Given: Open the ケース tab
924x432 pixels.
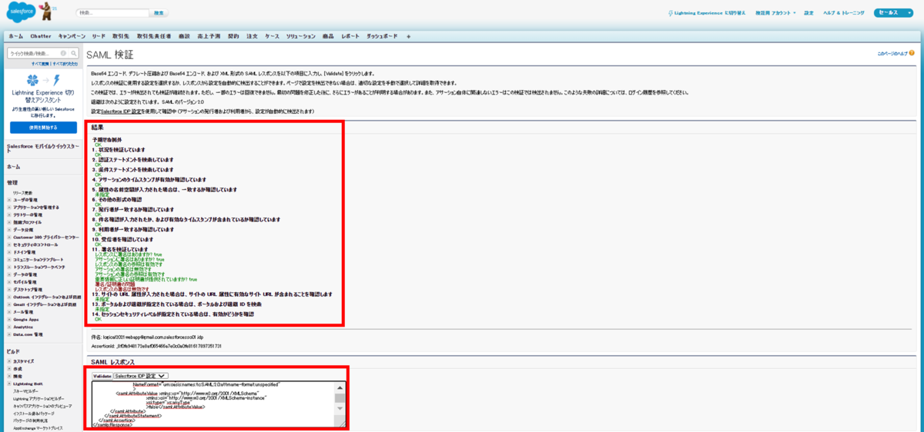Looking at the screenshot, I should [273, 36].
